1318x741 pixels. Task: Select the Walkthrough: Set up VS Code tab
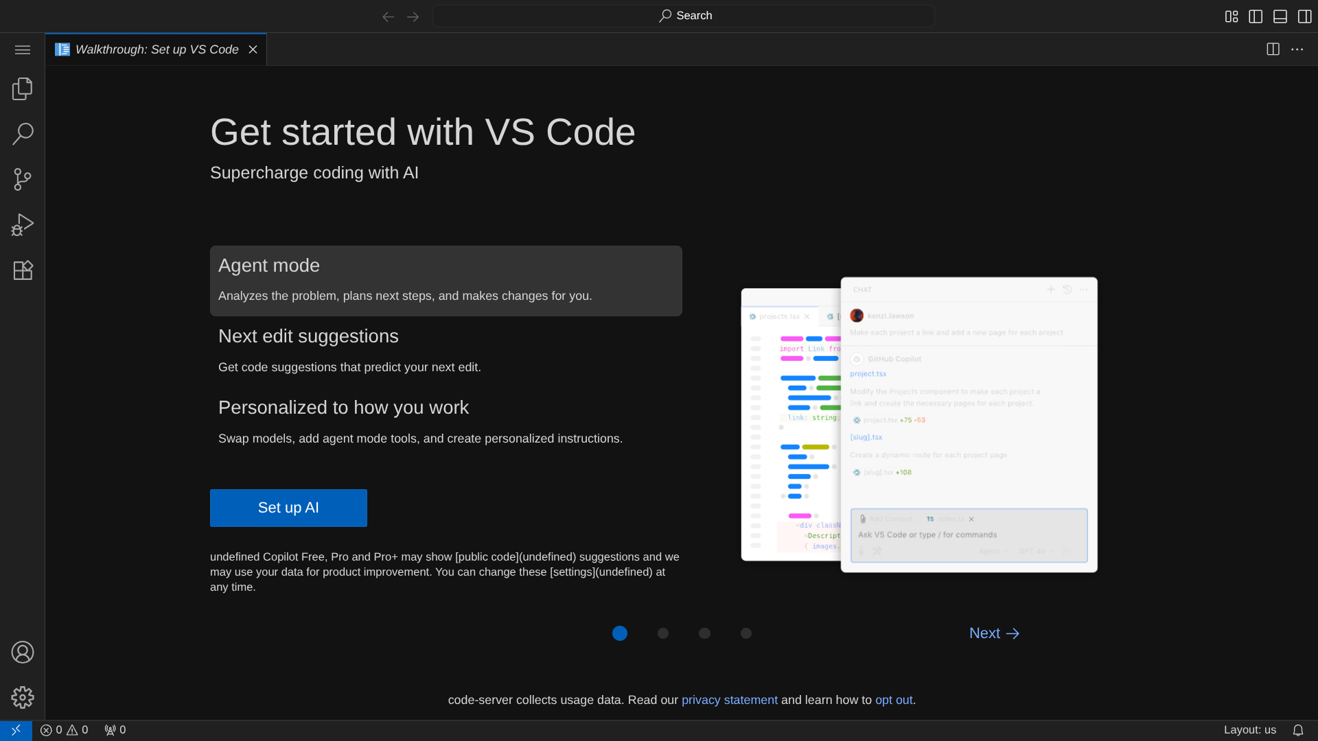coord(157,49)
